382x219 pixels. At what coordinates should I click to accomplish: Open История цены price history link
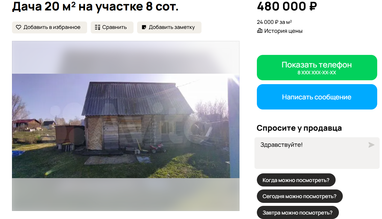click(280, 31)
